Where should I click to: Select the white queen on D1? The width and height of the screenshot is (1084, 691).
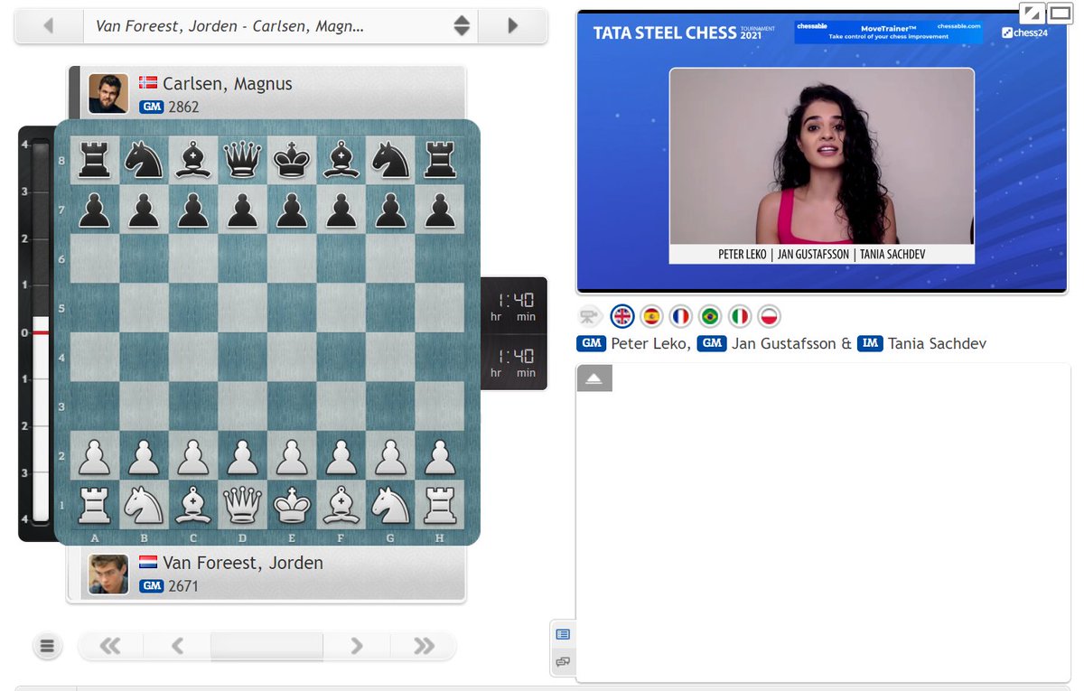point(243,504)
